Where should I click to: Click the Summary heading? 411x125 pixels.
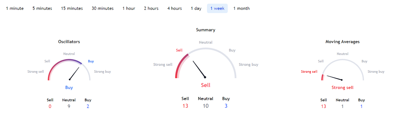point(206,30)
